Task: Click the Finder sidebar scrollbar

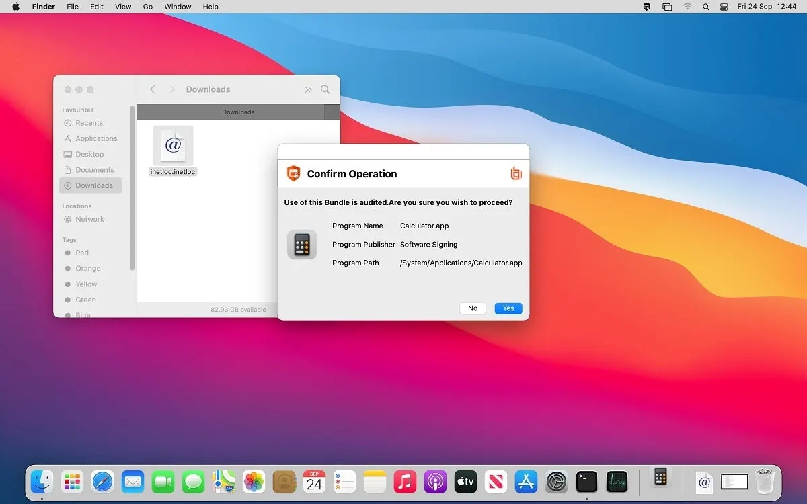Action: 132,188
